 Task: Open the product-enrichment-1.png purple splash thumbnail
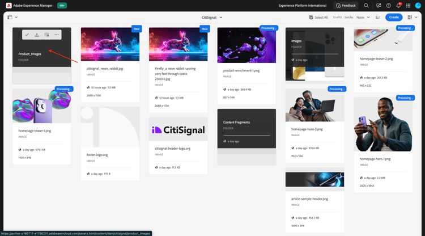[x=246, y=45]
